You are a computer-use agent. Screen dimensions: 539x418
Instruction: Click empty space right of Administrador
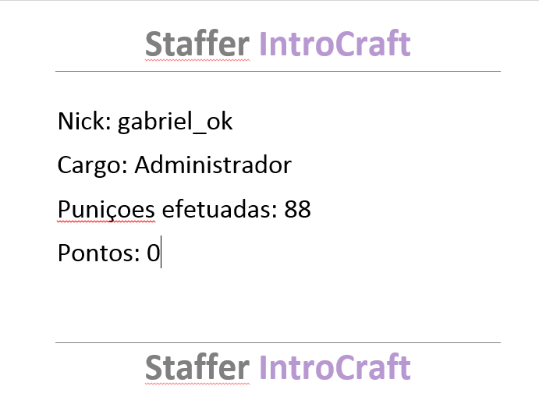(x=395, y=165)
